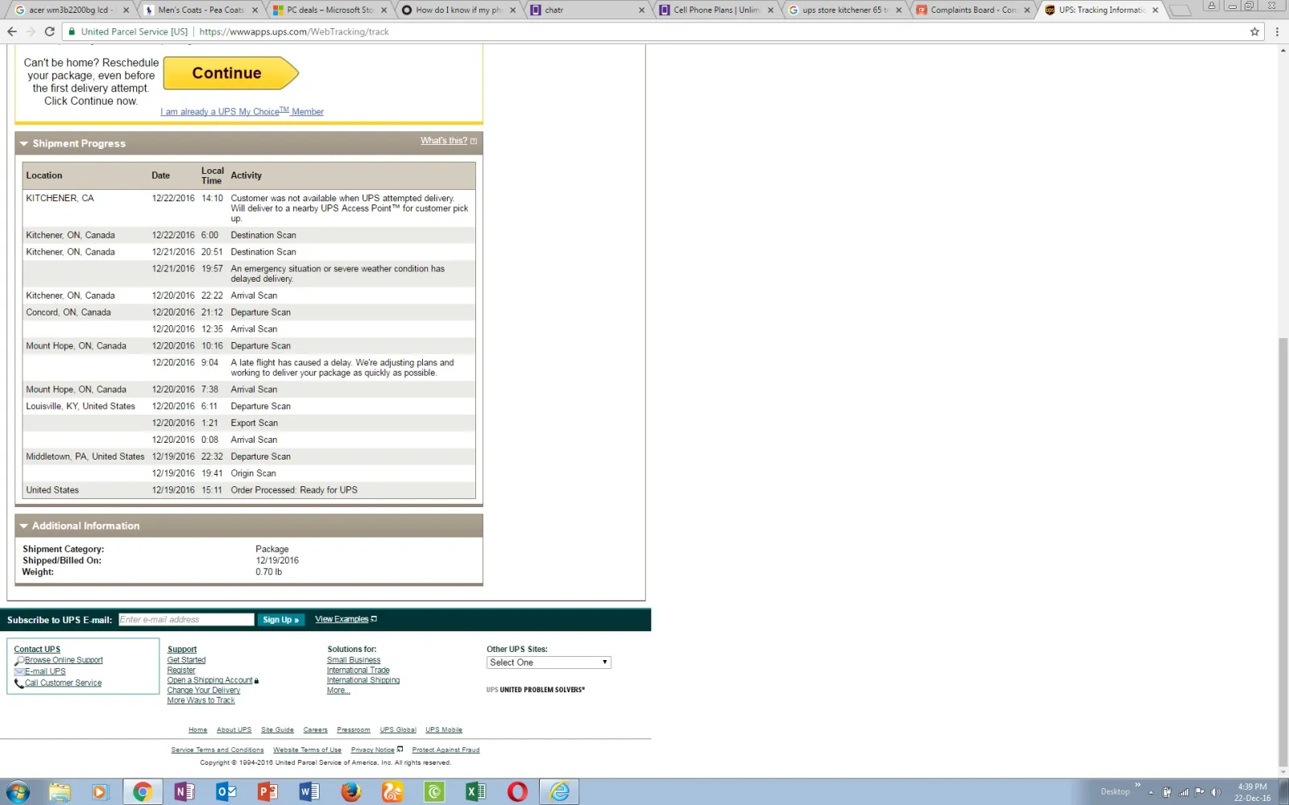
Task: Close the 'Complaints Board' tab
Action: 1027,10
